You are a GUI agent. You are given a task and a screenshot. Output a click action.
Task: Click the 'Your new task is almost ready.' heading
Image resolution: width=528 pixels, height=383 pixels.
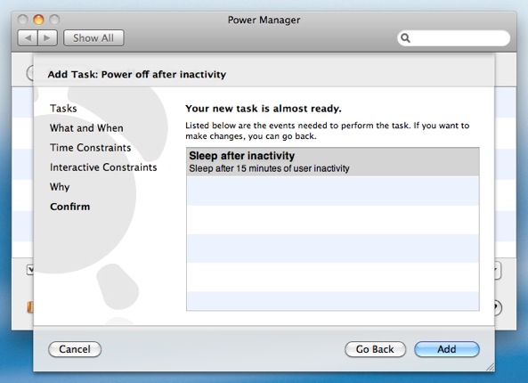[264, 109]
